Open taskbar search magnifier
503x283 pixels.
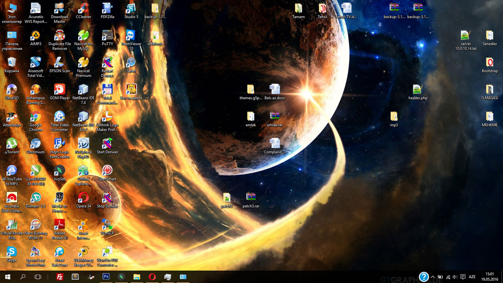tap(23, 276)
